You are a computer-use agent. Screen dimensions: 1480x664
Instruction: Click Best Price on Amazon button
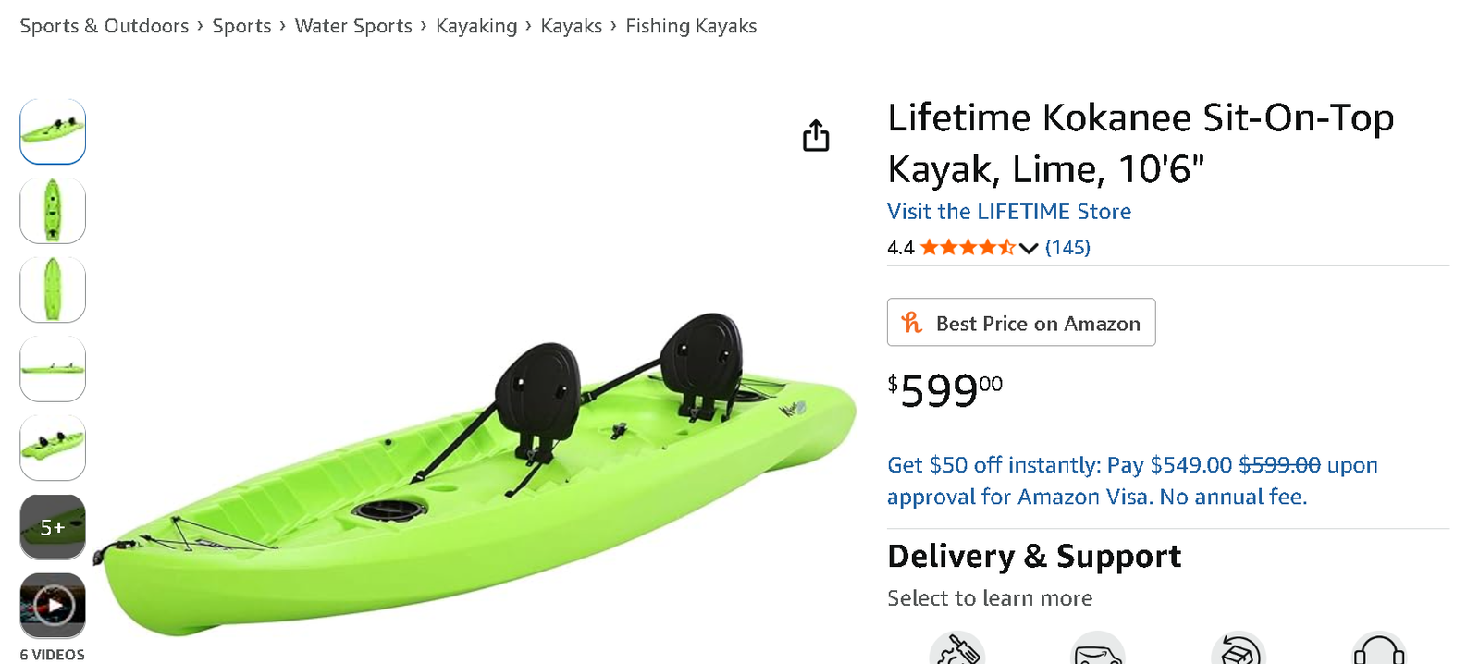(x=1021, y=323)
